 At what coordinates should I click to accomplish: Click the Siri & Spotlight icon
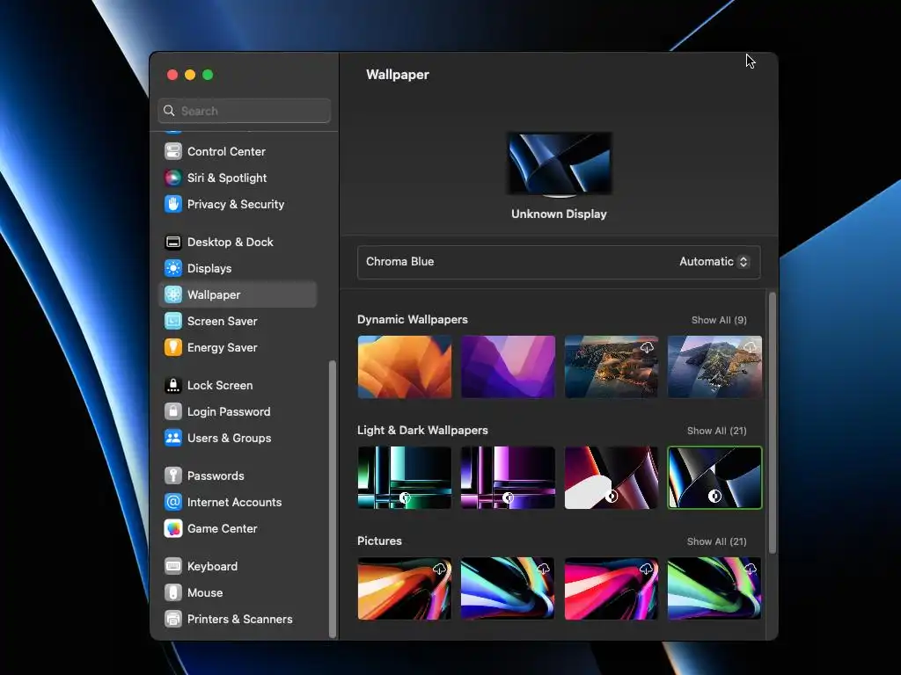(173, 178)
